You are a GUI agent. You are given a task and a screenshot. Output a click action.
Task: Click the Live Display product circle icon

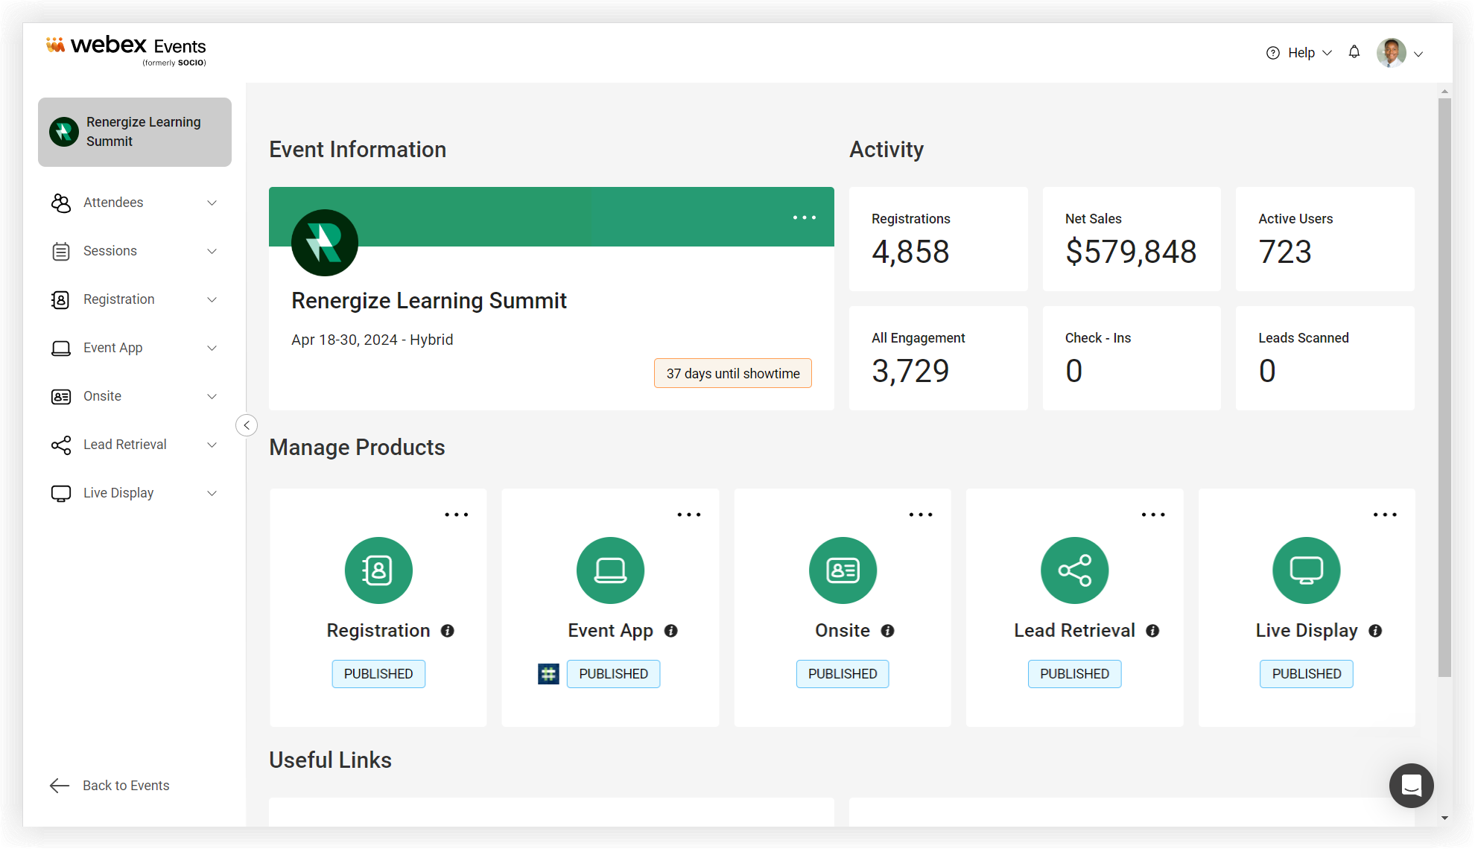click(x=1307, y=570)
